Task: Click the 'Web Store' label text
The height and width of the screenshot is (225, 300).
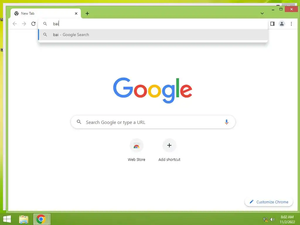Action: click(x=137, y=159)
